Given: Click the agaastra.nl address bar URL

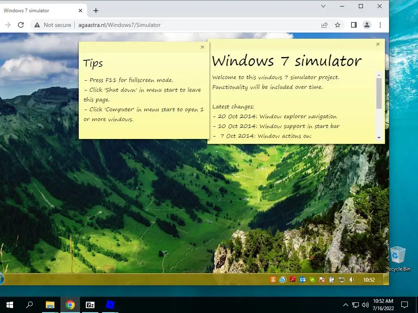Looking at the screenshot, I should tap(120, 25).
